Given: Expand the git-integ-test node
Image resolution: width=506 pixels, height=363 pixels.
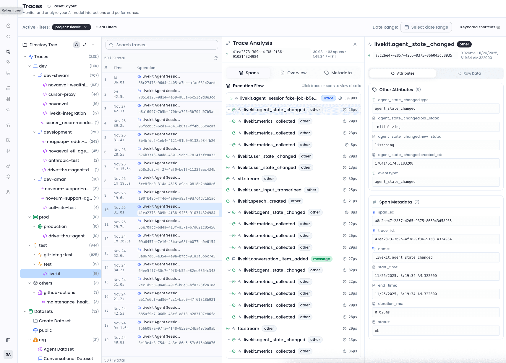Looking at the screenshot, I should click(x=34, y=254).
